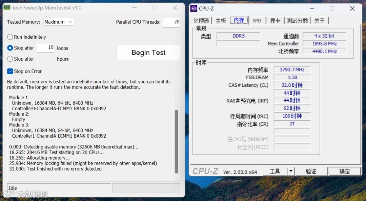
Task: Click the command rate 2T value
Action: (292, 124)
